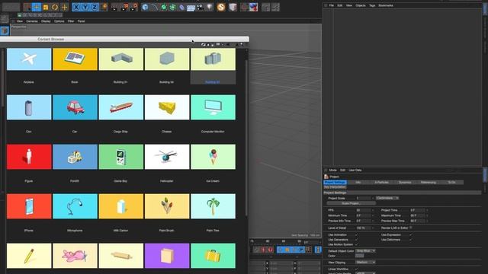Screen dimensions: 488x274
Task: Select the Move tool in top toolbar
Action: [x=37, y=7]
